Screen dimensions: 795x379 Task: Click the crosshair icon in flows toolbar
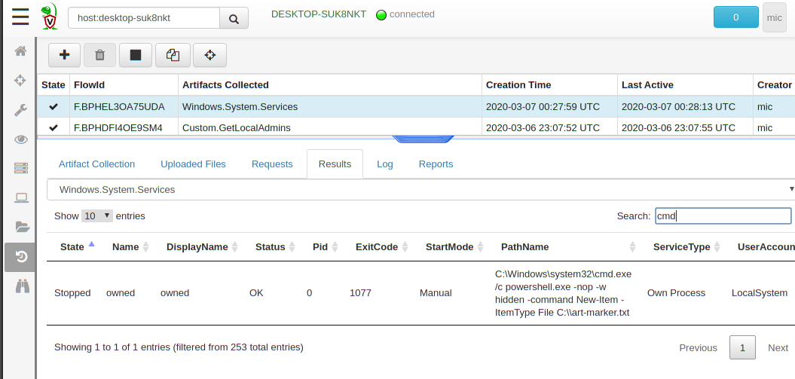[x=209, y=55]
